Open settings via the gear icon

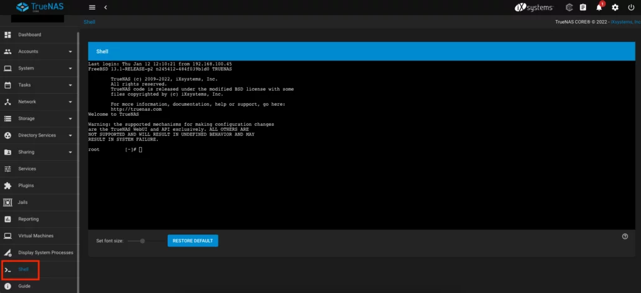coord(615,8)
